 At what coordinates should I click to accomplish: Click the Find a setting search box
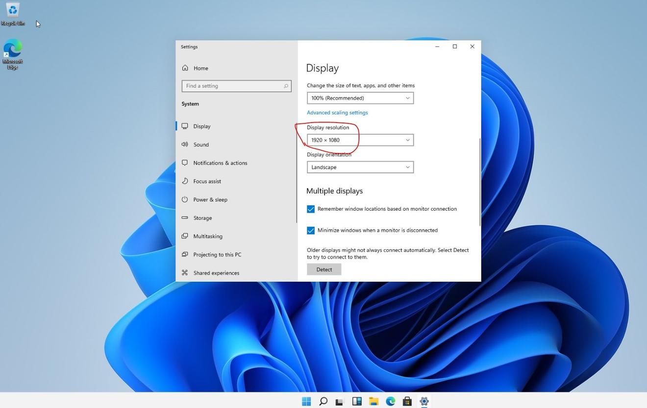click(x=233, y=86)
